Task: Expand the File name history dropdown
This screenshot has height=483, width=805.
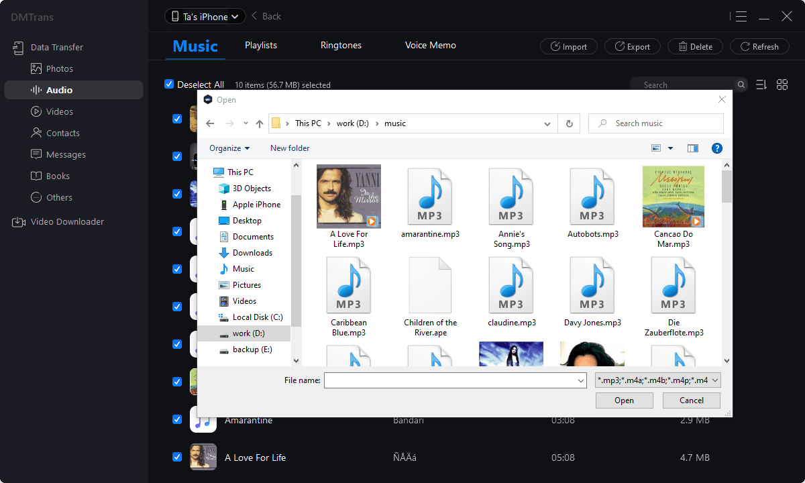Action: pyautogui.click(x=581, y=380)
